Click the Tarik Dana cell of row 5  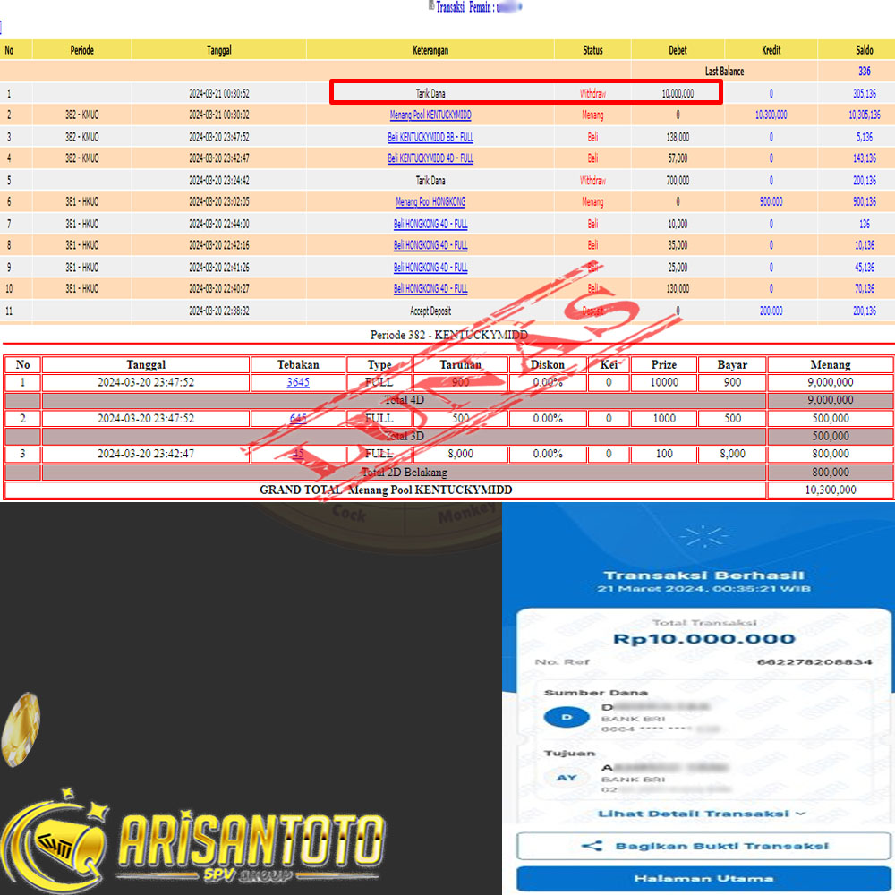[430, 181]
